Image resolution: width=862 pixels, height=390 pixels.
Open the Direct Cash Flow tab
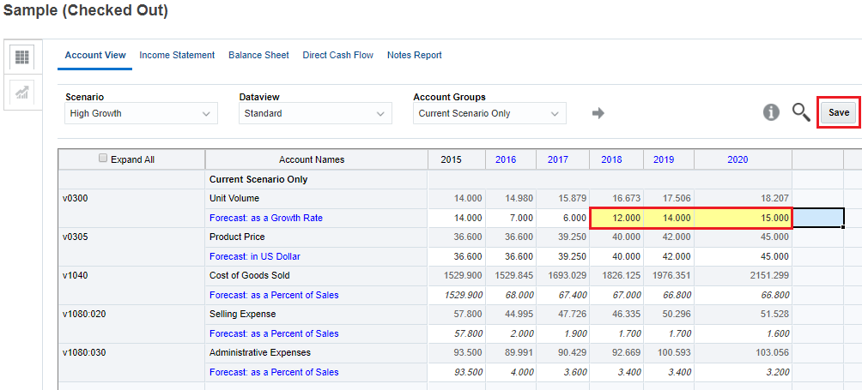pos(337,55)
